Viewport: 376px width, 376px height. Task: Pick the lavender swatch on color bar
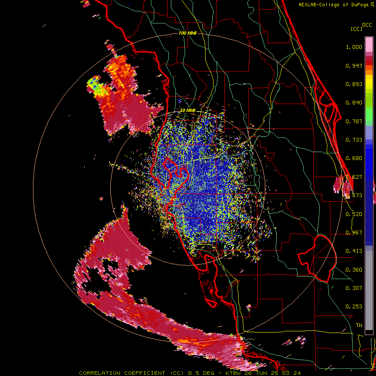point(369,132)
